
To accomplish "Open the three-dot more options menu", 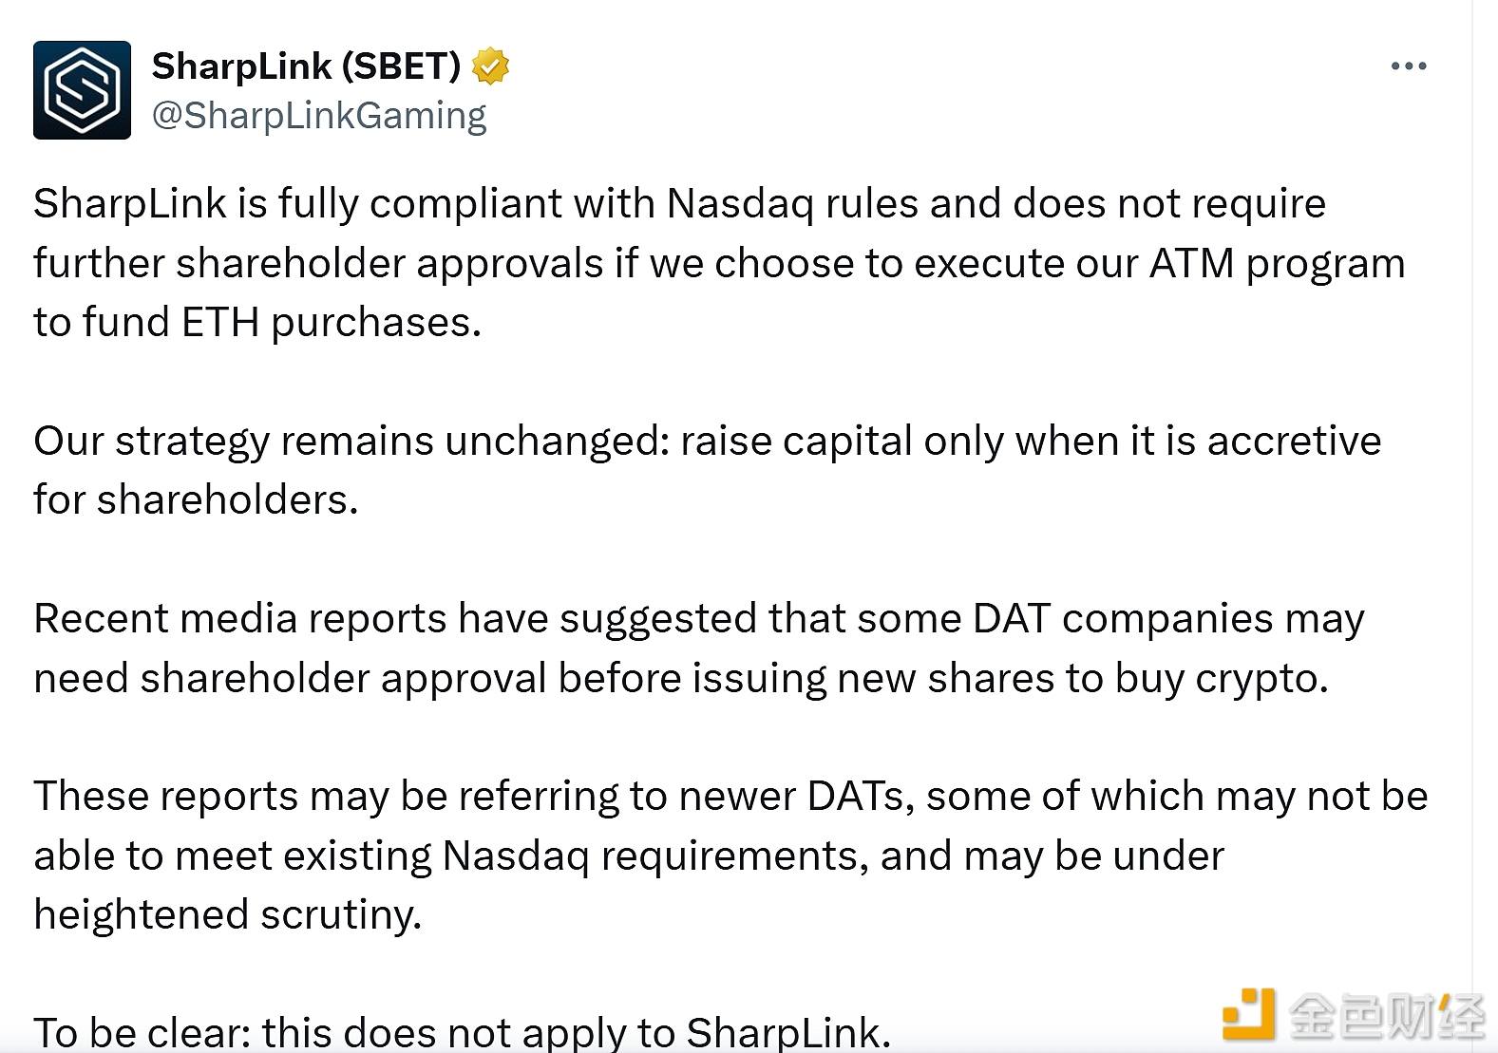I will (x=1408, y=66).
